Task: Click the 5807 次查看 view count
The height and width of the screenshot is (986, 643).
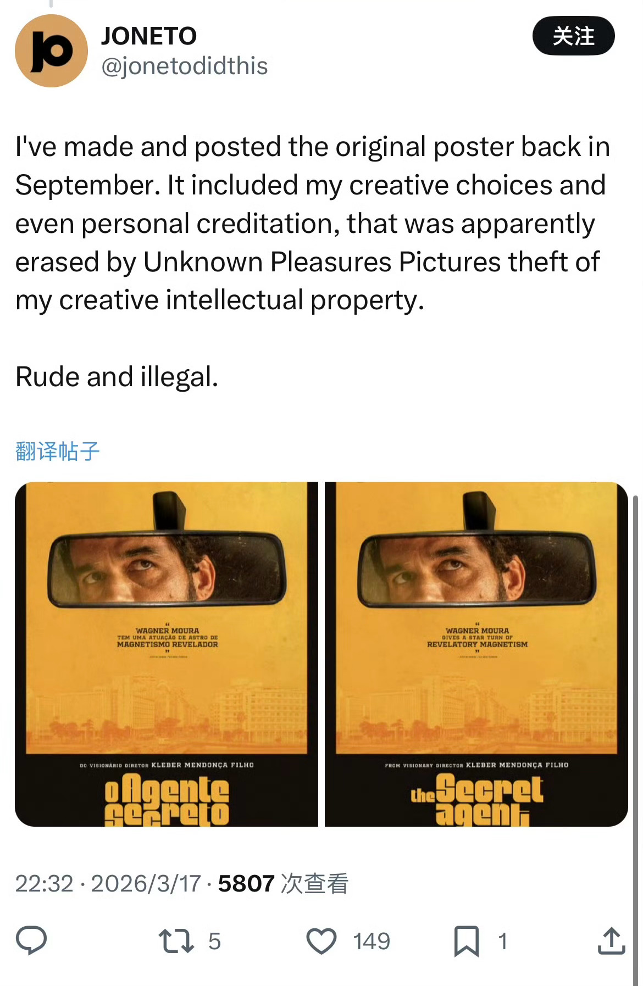Action: coord(283,884)
